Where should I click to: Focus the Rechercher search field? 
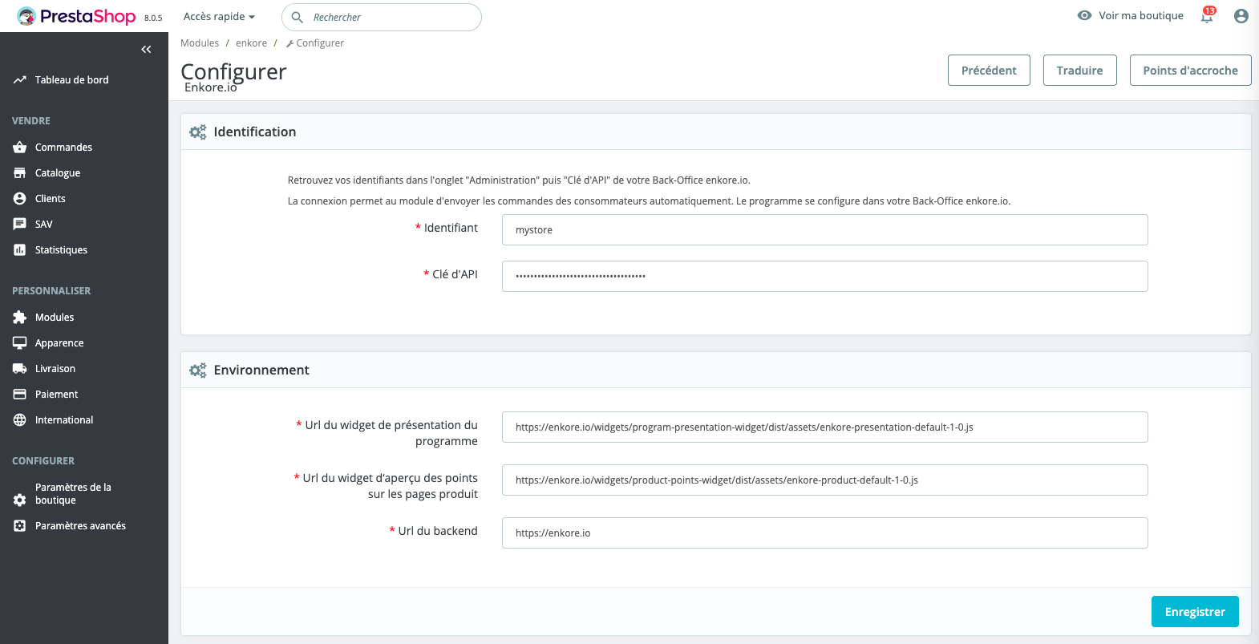click(x=382, y=17)
